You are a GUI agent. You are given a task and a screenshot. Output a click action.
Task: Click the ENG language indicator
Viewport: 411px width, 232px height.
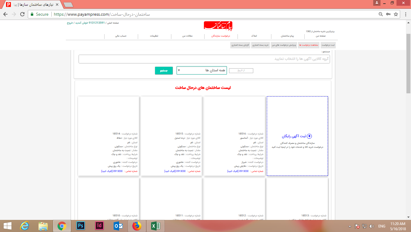click(382, 226)
